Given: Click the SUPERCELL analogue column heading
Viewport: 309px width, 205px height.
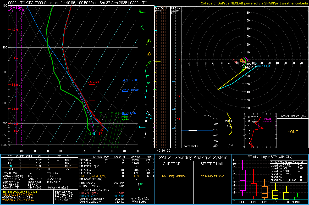Looking at the screenshot, I should point(174,164).
